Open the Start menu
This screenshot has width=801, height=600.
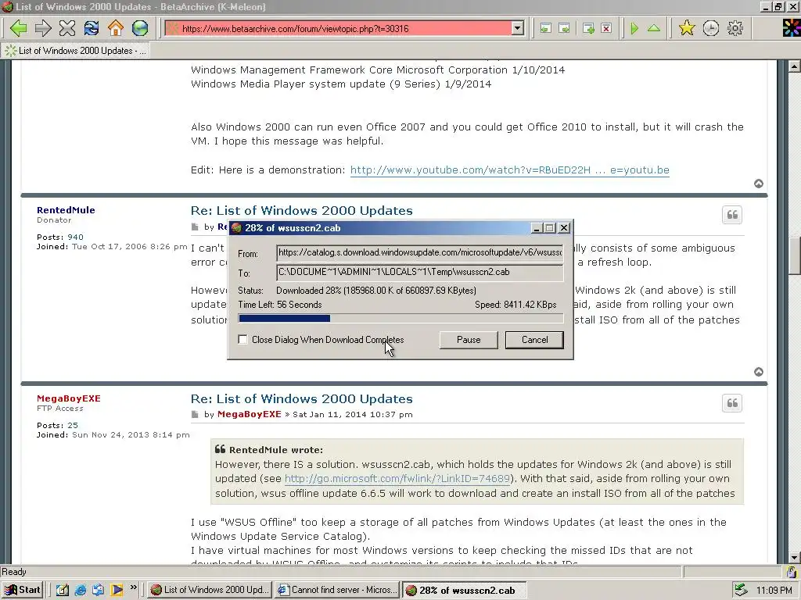23,590
